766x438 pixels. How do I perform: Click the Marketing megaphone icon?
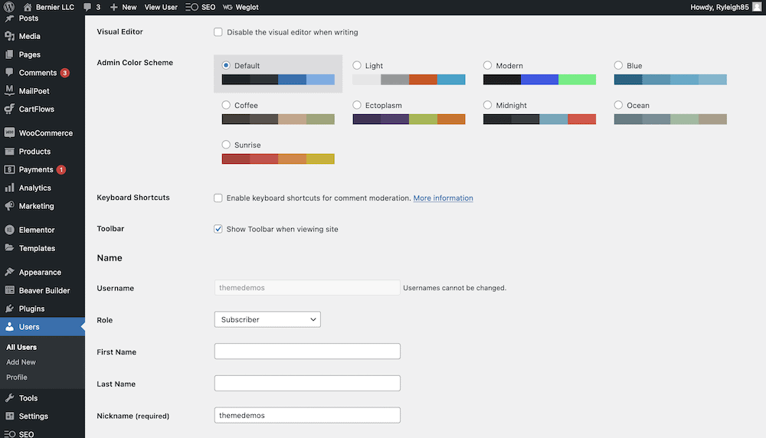pos(9,205)
